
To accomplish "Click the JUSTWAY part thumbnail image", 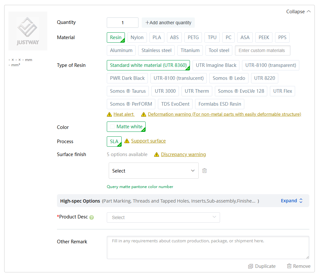I will pos(28,31).
